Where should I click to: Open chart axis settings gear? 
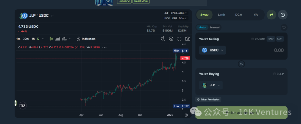(186, 115)
